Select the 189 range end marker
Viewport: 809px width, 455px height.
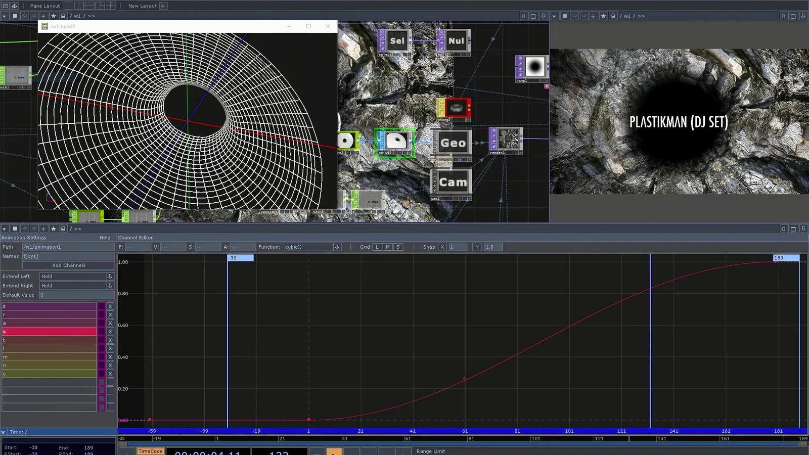786,258
